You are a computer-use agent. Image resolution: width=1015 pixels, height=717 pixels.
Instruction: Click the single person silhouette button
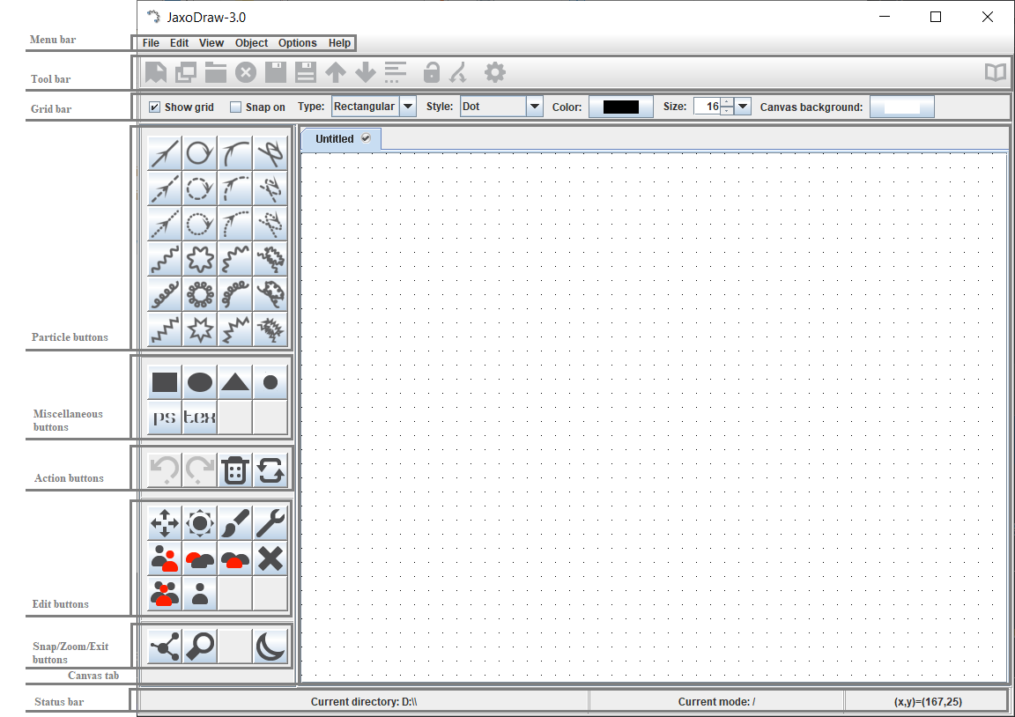199,594
